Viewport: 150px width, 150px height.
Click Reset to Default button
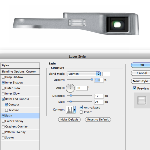coord(98,119)
